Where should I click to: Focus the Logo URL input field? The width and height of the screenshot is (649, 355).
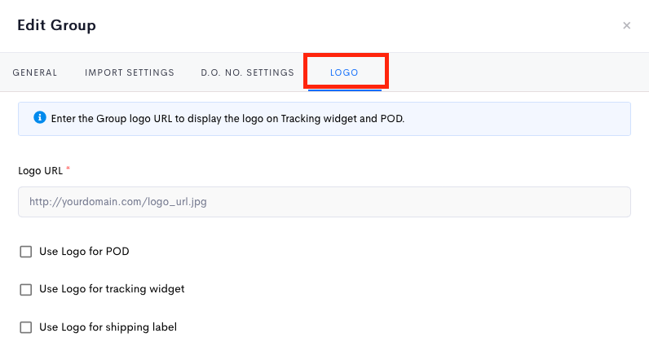pos(324,202)
